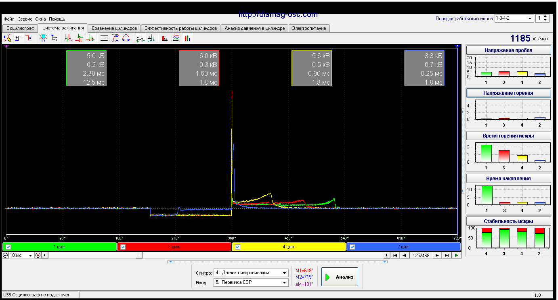Image resolution: width=558 pixels, height=300 pixels.
Task: Click the cyan waveform width tool icon
Action: pyautogui.click(x=43, y=38)
